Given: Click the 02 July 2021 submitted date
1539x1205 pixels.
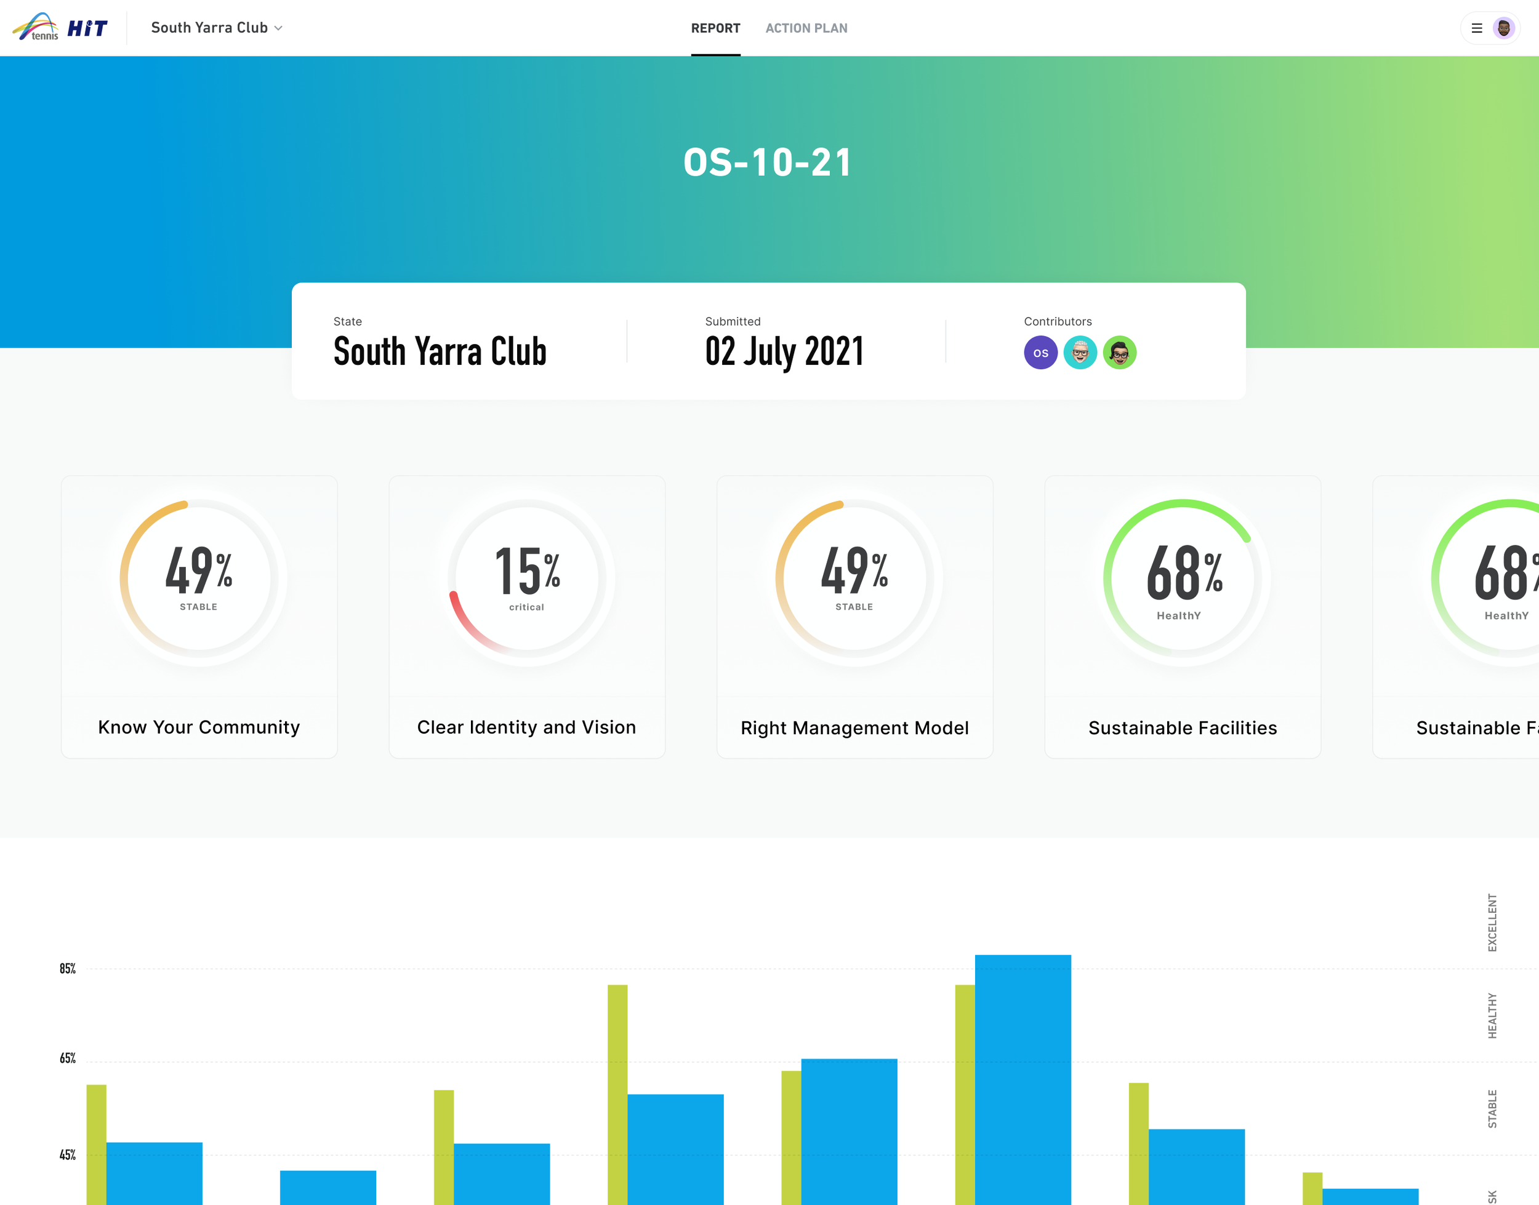Looking at the screenshot, I should point(784,351).
